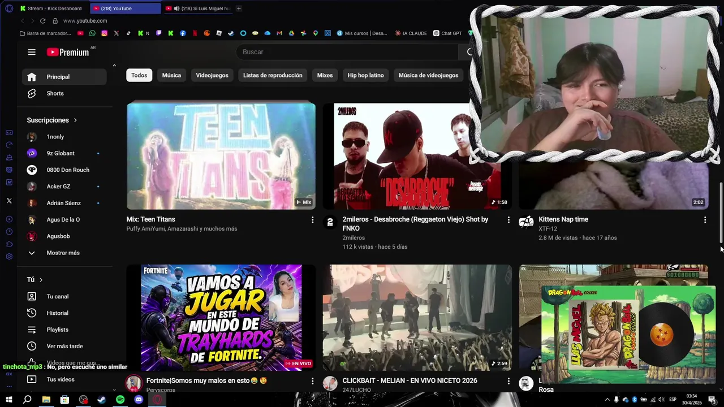
Task: Open the Roblox bookmark icon
Action: 219,33
